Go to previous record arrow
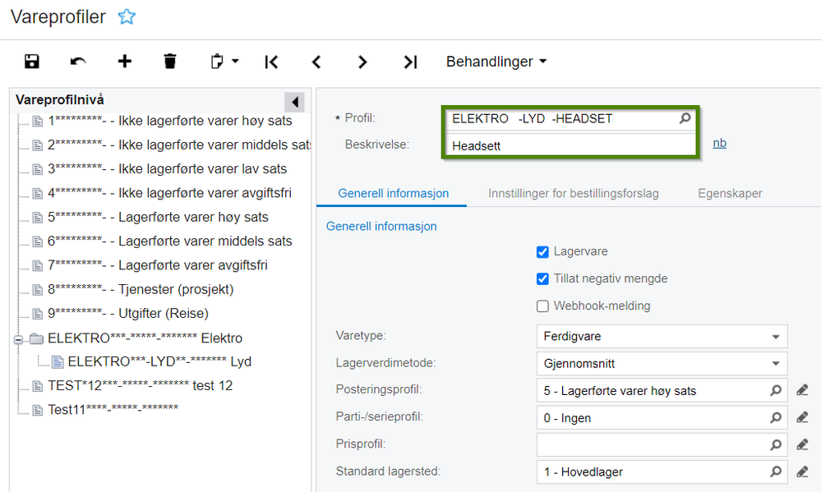Screen dimensions: 821x492 pyautogui.click(x=316, y=62)
